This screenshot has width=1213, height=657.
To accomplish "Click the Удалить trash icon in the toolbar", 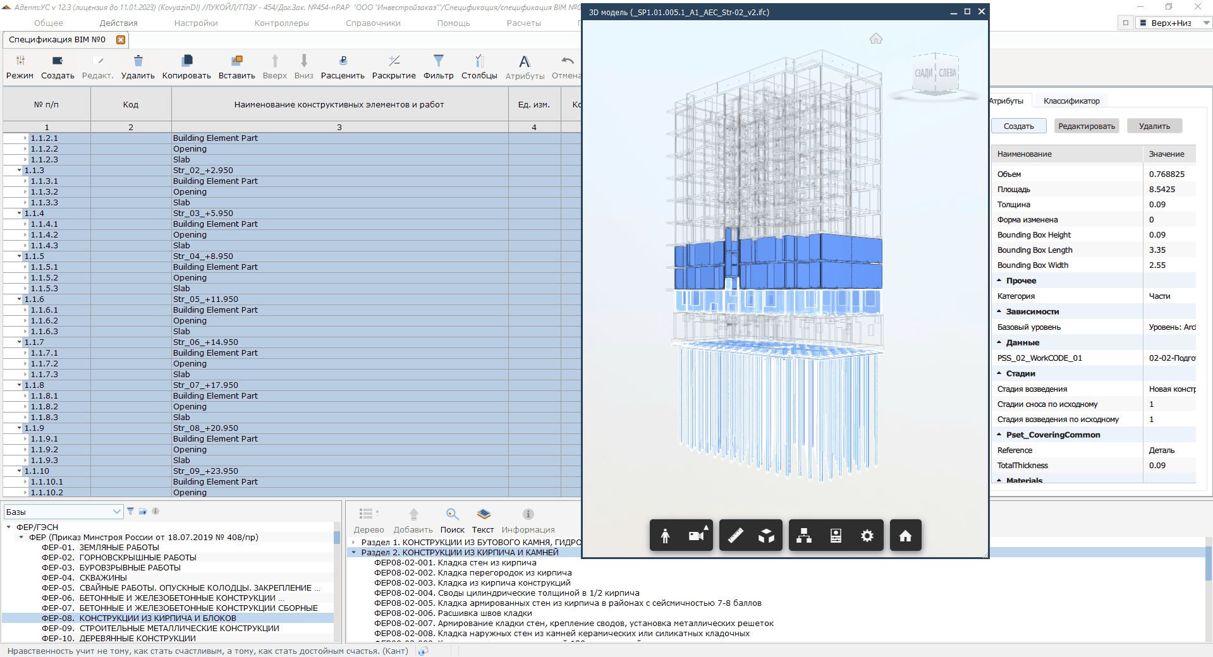I will tap(138, 61).
